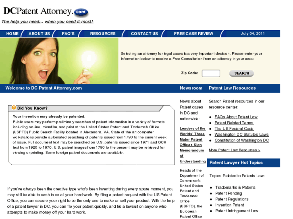293x219 pixels.
Task: Go to the ABOUT US page
Action: (x=39, y=34)
